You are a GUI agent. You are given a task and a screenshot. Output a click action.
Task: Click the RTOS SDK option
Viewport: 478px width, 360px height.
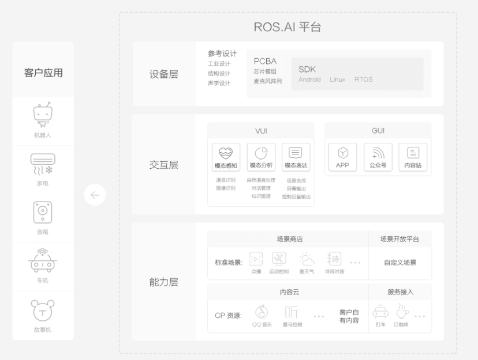(363, 79)
